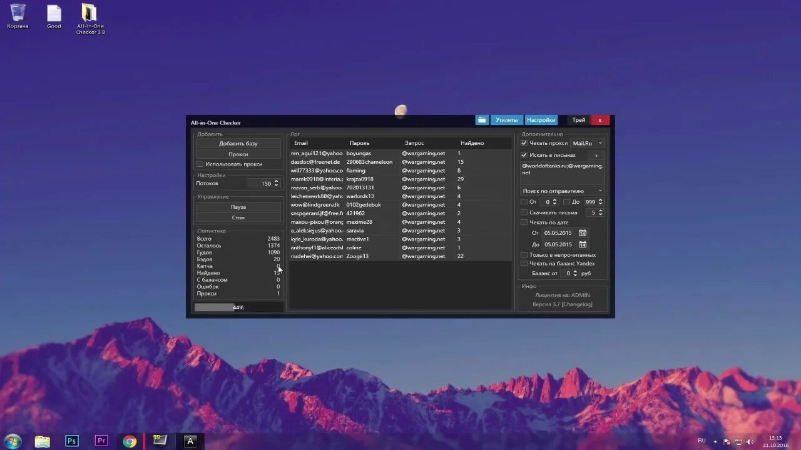801x450 pixels.
Task: Enable the До maximum checkbox
Action: point(566,202)
